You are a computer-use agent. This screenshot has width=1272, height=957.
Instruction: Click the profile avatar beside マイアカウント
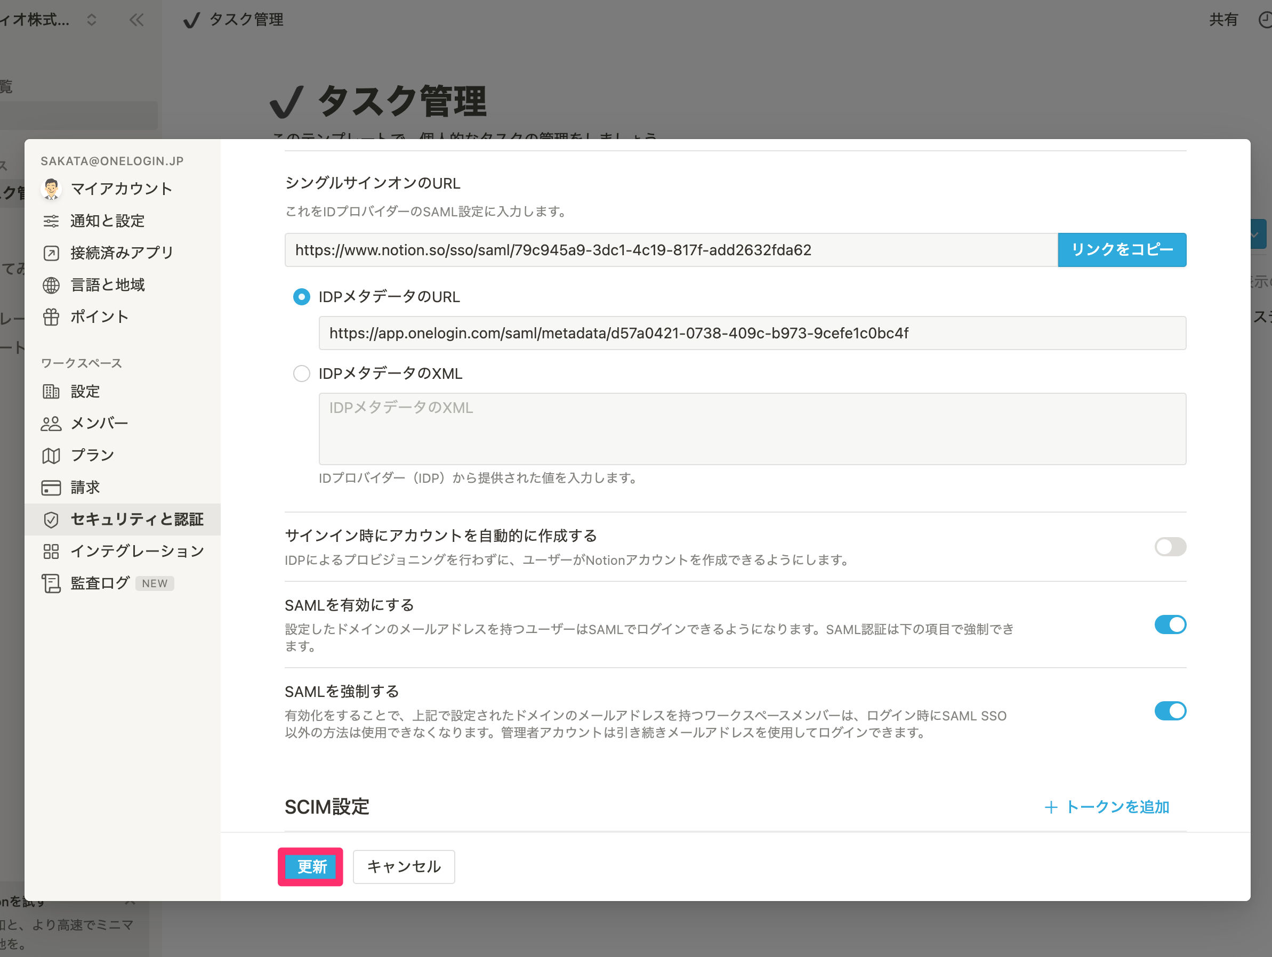[51, 189]
